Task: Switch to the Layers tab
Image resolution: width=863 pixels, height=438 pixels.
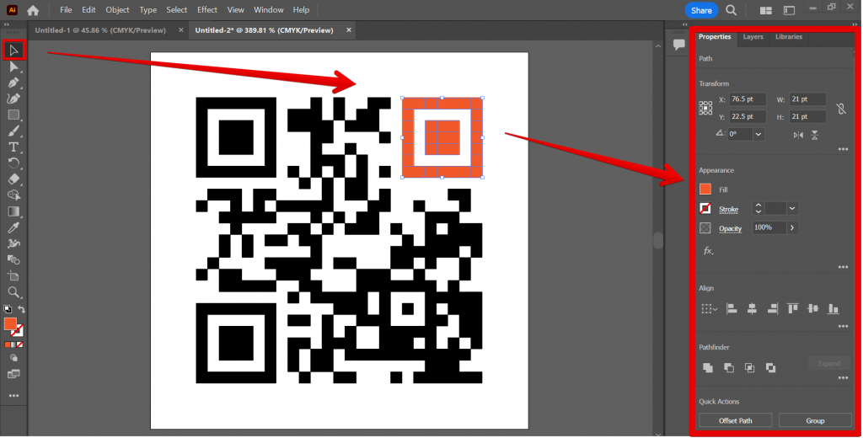Action: (x=753, y=37)
